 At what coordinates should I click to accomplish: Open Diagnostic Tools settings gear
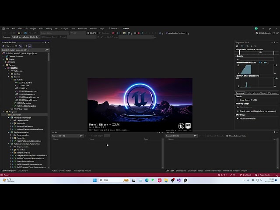pos(237,46)
